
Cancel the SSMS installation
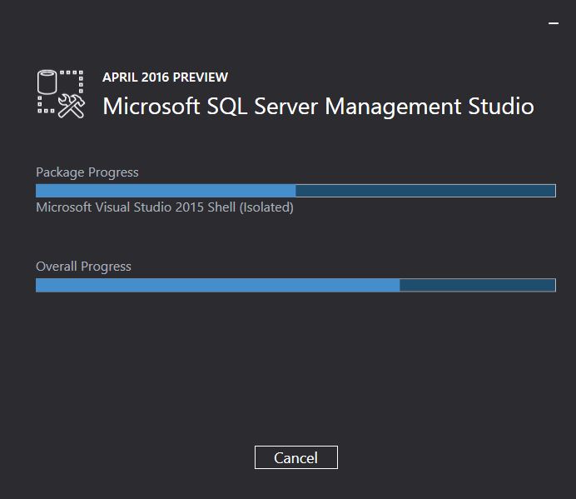coord(296,457)
